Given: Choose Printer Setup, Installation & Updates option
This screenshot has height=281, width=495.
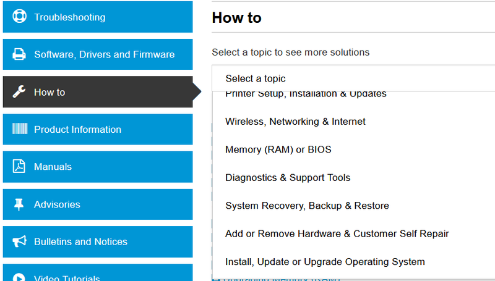Looking at the screenshot, I should click(x=306, y=94).
